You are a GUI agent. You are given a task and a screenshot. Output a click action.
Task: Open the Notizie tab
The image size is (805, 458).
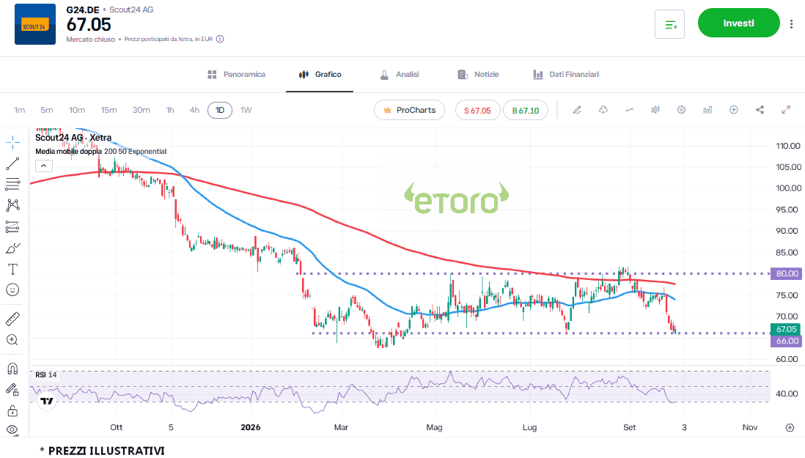coord(478,74)
